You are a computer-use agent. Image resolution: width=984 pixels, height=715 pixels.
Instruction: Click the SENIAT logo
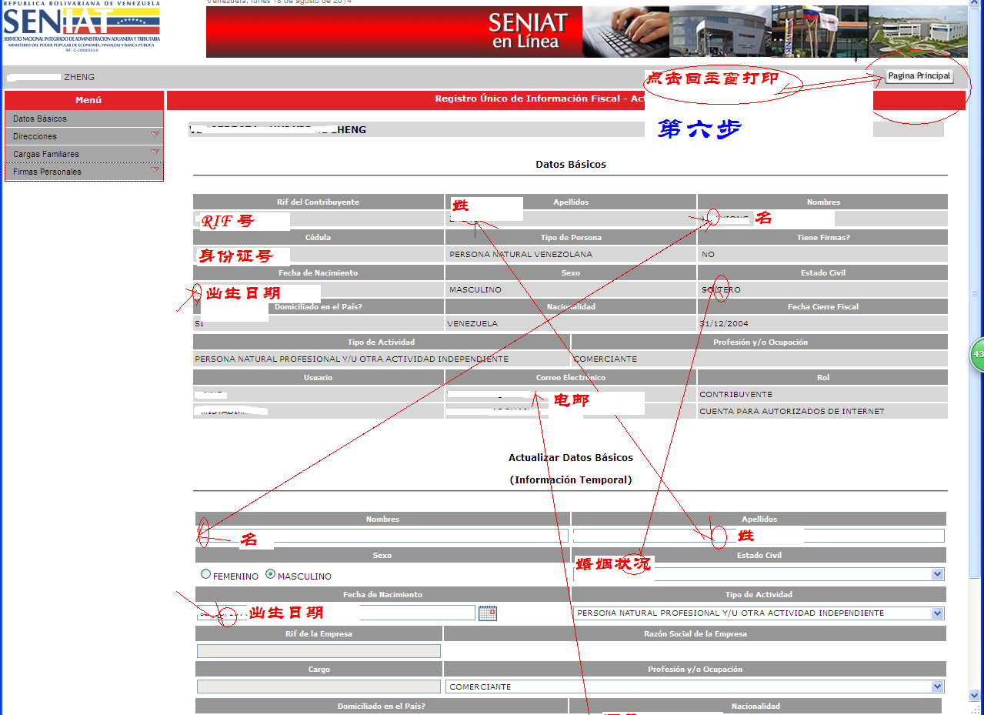click(x=82, y=27)
